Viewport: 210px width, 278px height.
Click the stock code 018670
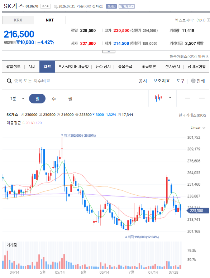pos(32,6)
